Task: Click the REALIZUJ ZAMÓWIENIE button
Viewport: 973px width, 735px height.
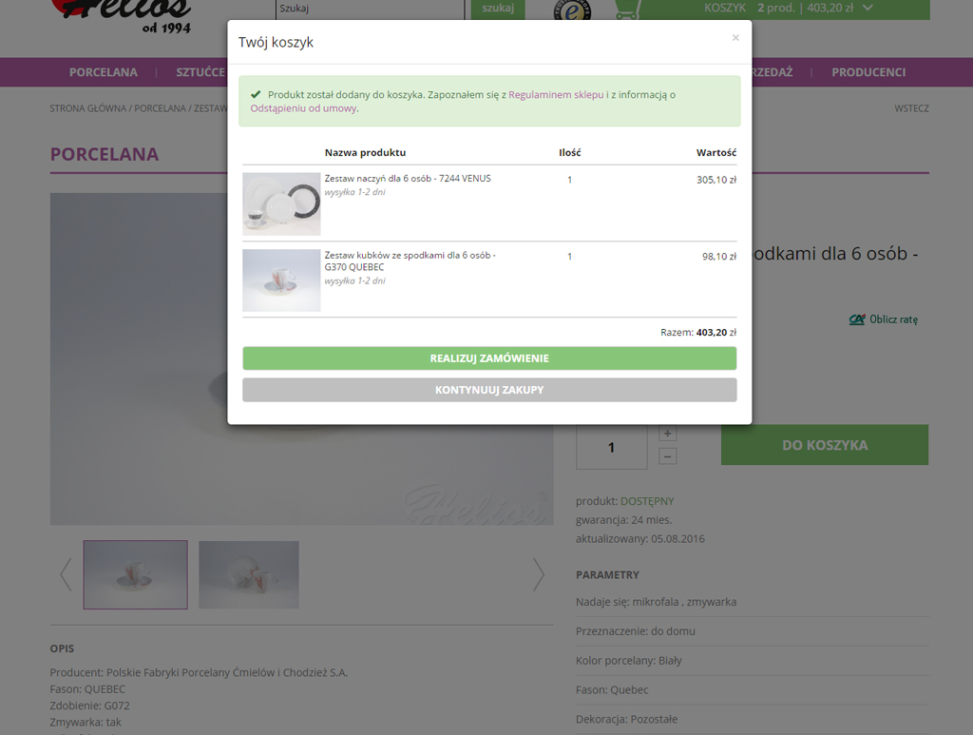Action: point(488,358)
